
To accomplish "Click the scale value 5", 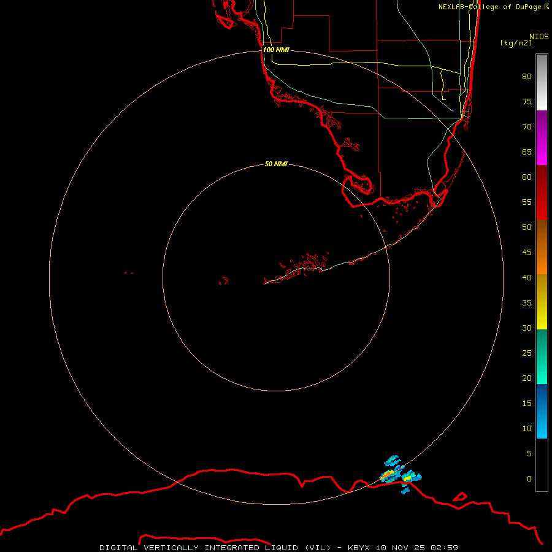I will point(529,454).
